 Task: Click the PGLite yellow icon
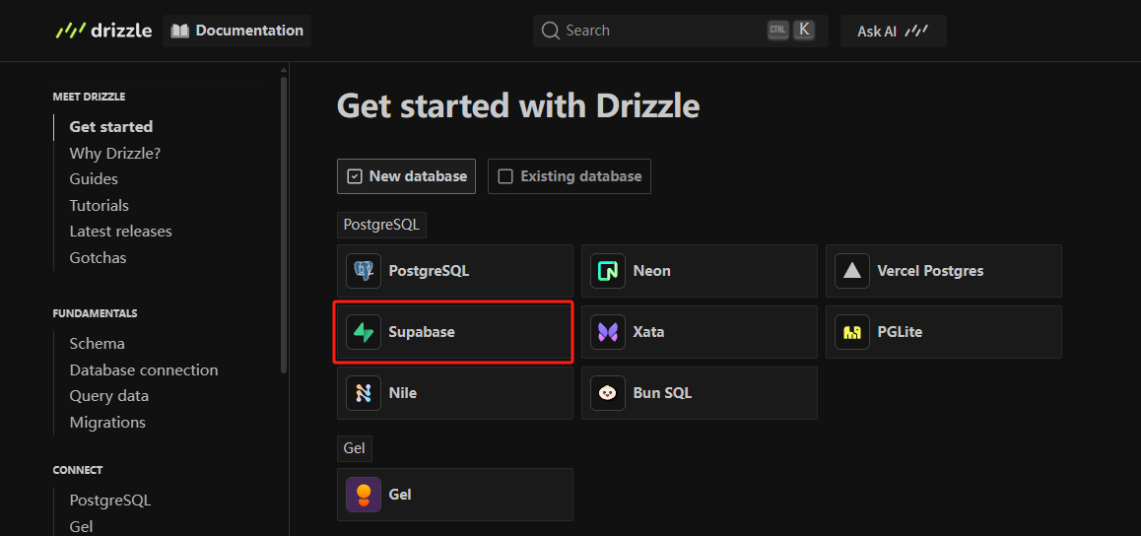tap(852, 332)
